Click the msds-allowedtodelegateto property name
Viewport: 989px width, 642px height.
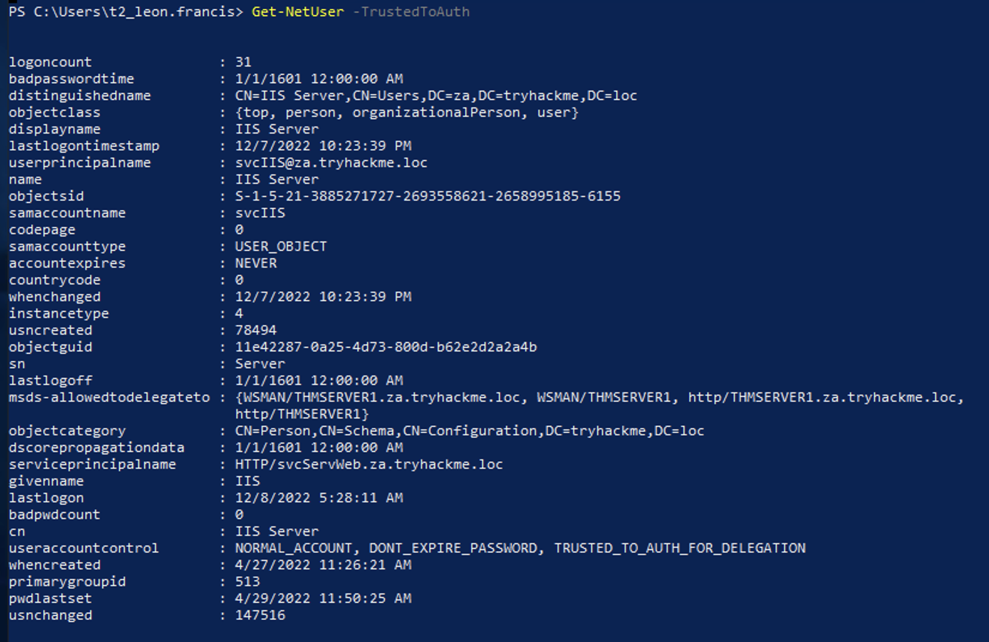[109, 398]
